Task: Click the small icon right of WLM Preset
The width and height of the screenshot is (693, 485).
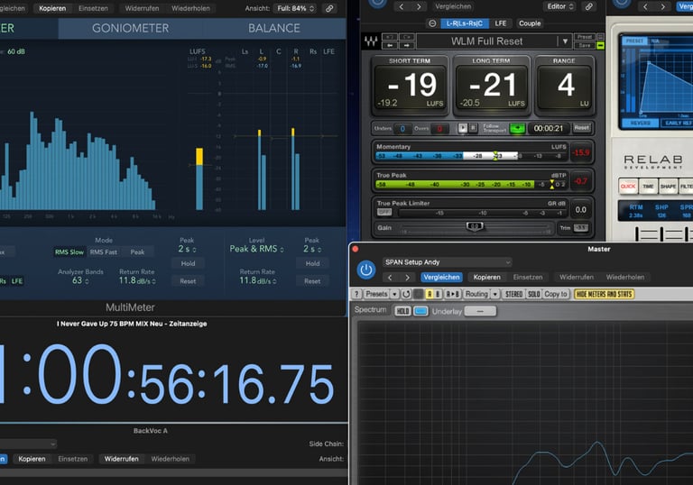Action: tap(600, 37)
